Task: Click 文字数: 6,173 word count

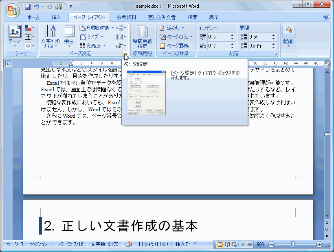Action: click(104, 244)
